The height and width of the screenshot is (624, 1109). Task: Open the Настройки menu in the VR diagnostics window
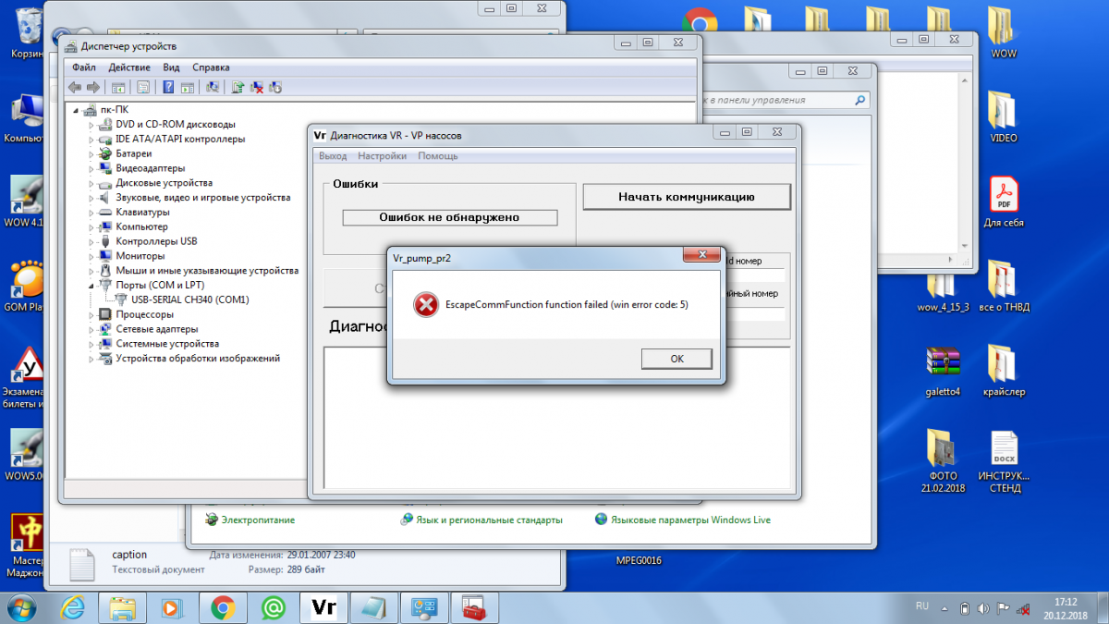coord(382,156)
